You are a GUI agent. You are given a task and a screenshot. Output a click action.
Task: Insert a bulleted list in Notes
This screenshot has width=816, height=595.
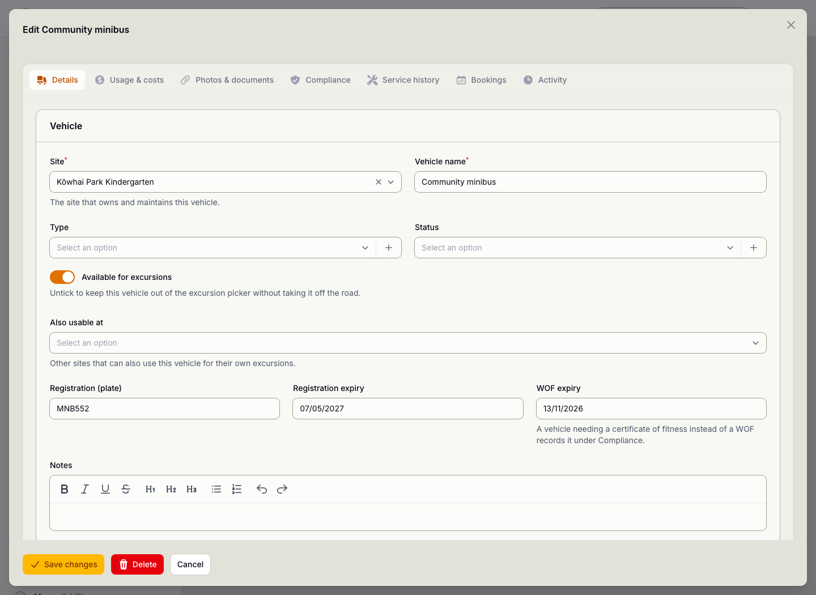[216, 489]
